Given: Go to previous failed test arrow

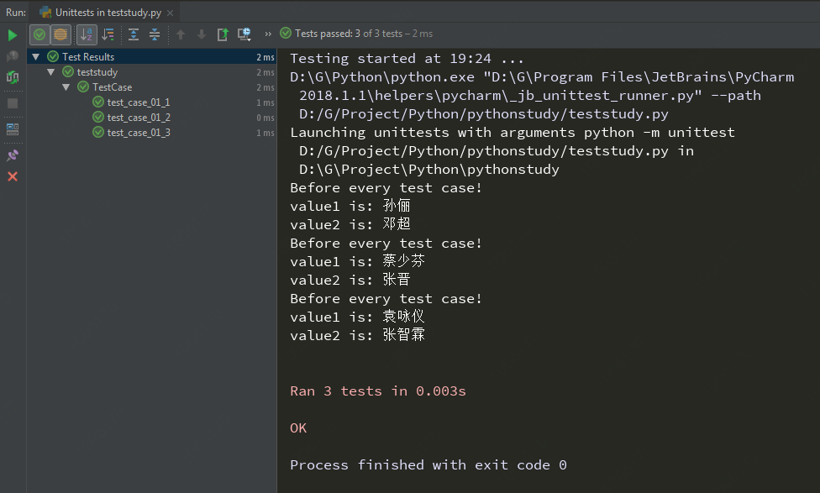Looking at the screenshot, I should (181, 35).
